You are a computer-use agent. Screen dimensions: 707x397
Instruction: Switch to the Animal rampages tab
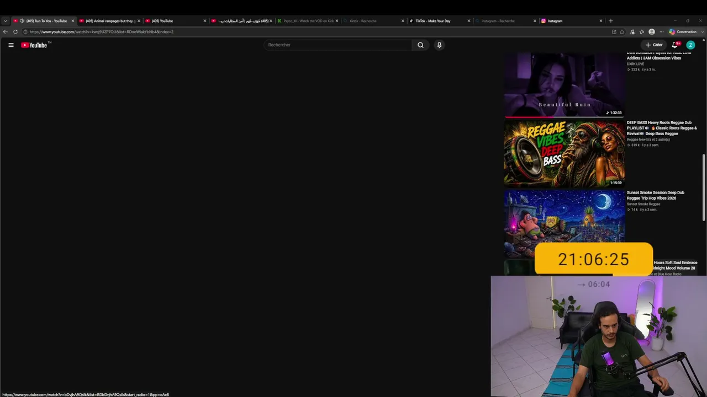click(109, 21)
